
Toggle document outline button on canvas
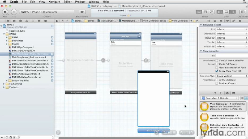(58, 133)
